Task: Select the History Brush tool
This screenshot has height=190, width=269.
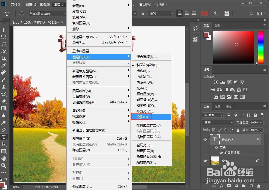Action: (4, 94)
